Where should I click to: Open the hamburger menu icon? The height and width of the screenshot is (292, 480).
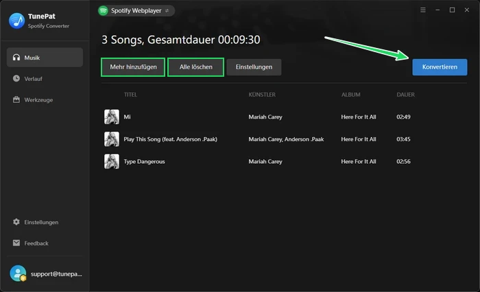pyautogui.click(x=423, y=10)
